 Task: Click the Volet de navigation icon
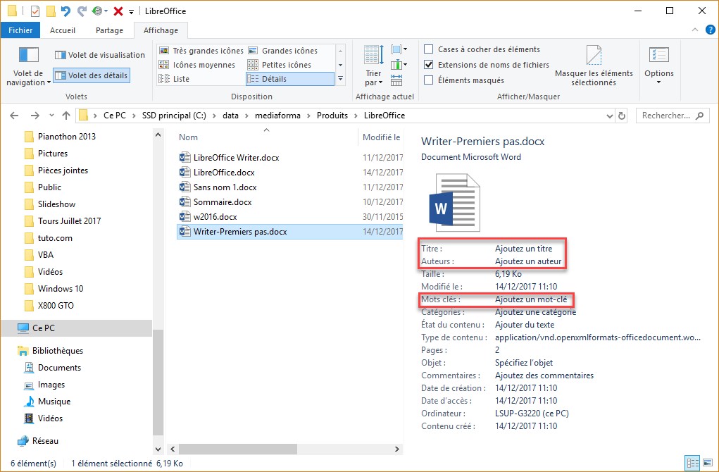tap(28, 56)
